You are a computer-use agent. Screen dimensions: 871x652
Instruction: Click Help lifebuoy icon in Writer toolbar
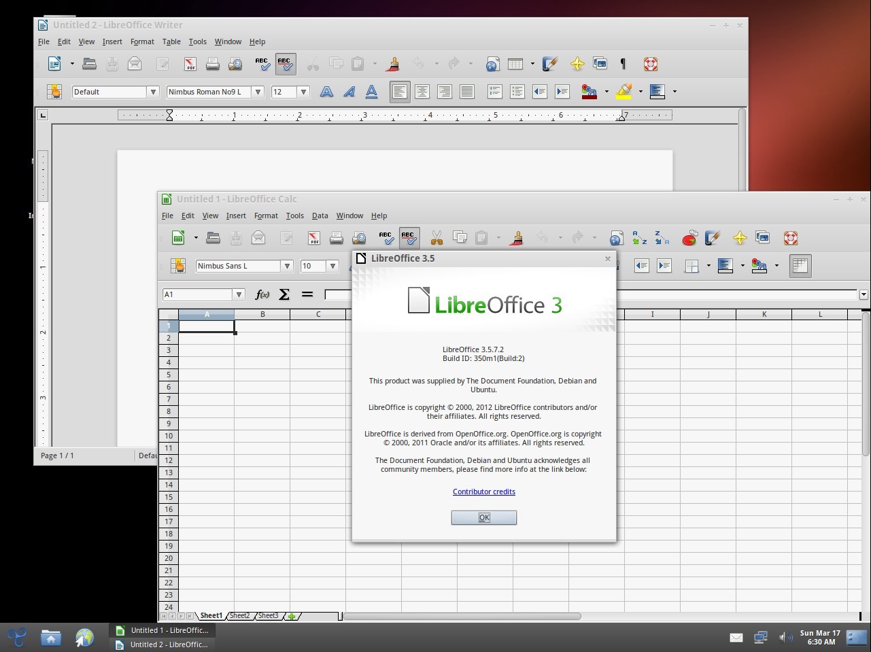(651, 64)
